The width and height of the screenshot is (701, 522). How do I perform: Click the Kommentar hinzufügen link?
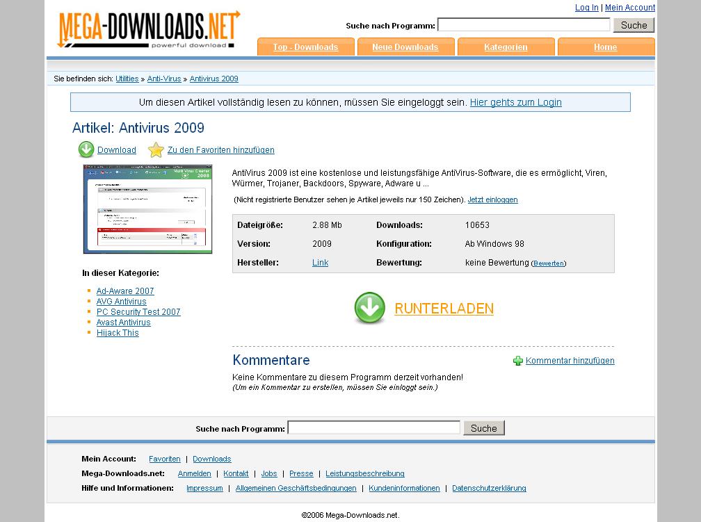[570, 361]
